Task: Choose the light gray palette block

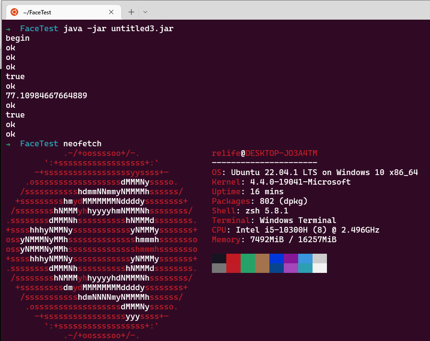Action: coord(320,259)
